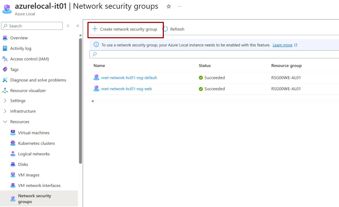Follow the Learn more link
339x207 pixels.
pos(282,45)
